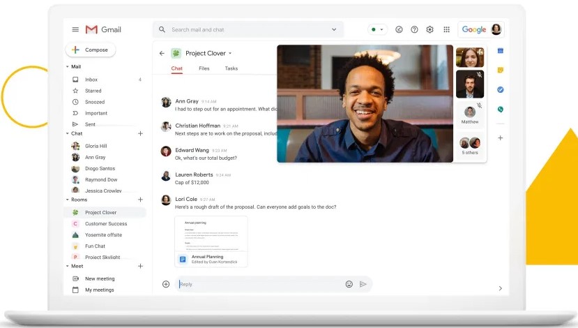This screenshot has width=578, height=328.
Task: Switch to the Files tab
Action: coord(204,68)
